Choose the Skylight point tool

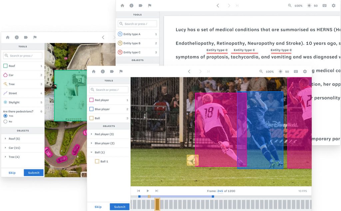click(14, 102)
